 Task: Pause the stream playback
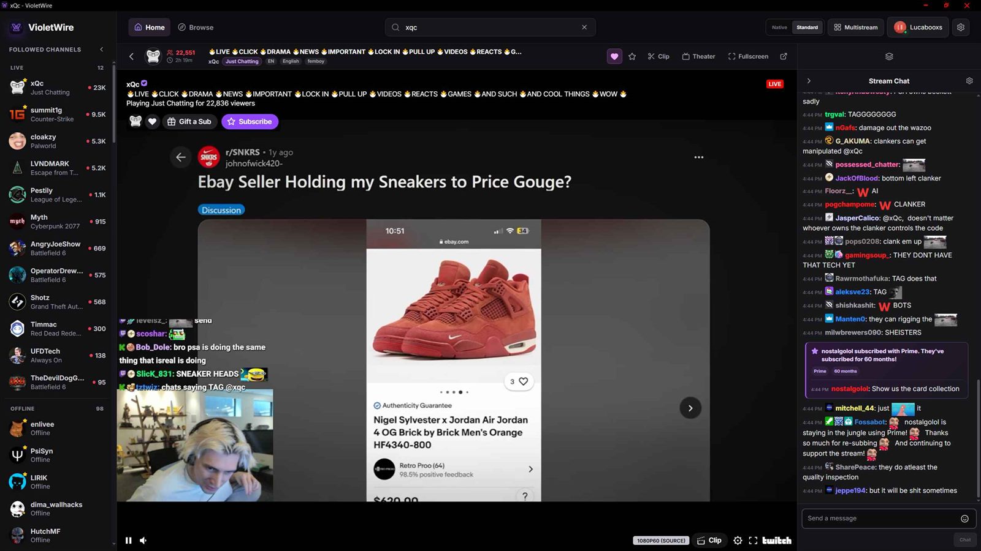(128, 541)
